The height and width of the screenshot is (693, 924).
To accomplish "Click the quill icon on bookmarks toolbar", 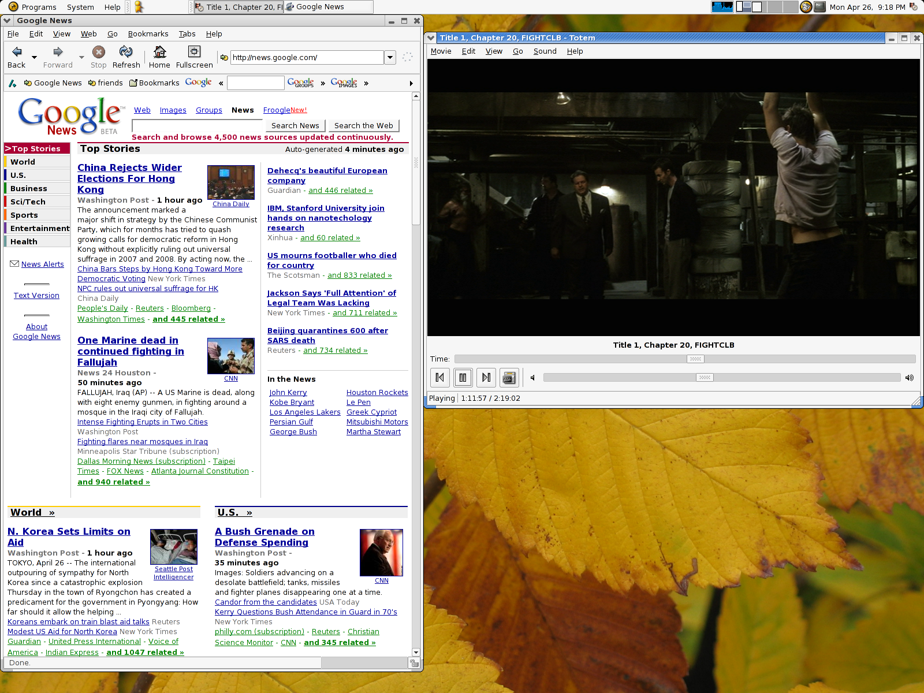I will click(12, 83).
